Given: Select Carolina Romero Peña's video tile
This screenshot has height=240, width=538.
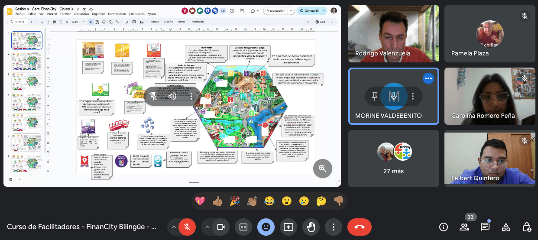Looking at the screenshot, I should click(x=489, y=96).
